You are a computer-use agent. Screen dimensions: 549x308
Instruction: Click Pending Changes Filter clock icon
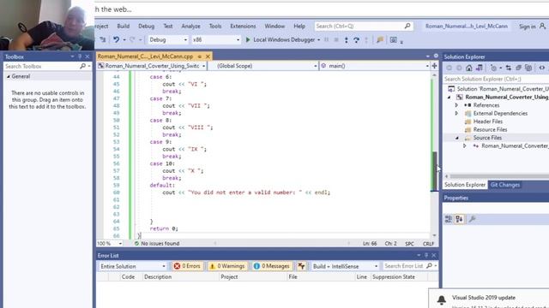tap(494, 68)
